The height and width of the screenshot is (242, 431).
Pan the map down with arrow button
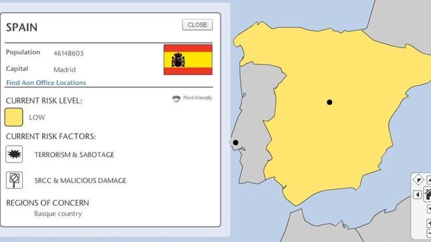pos(429,209)
